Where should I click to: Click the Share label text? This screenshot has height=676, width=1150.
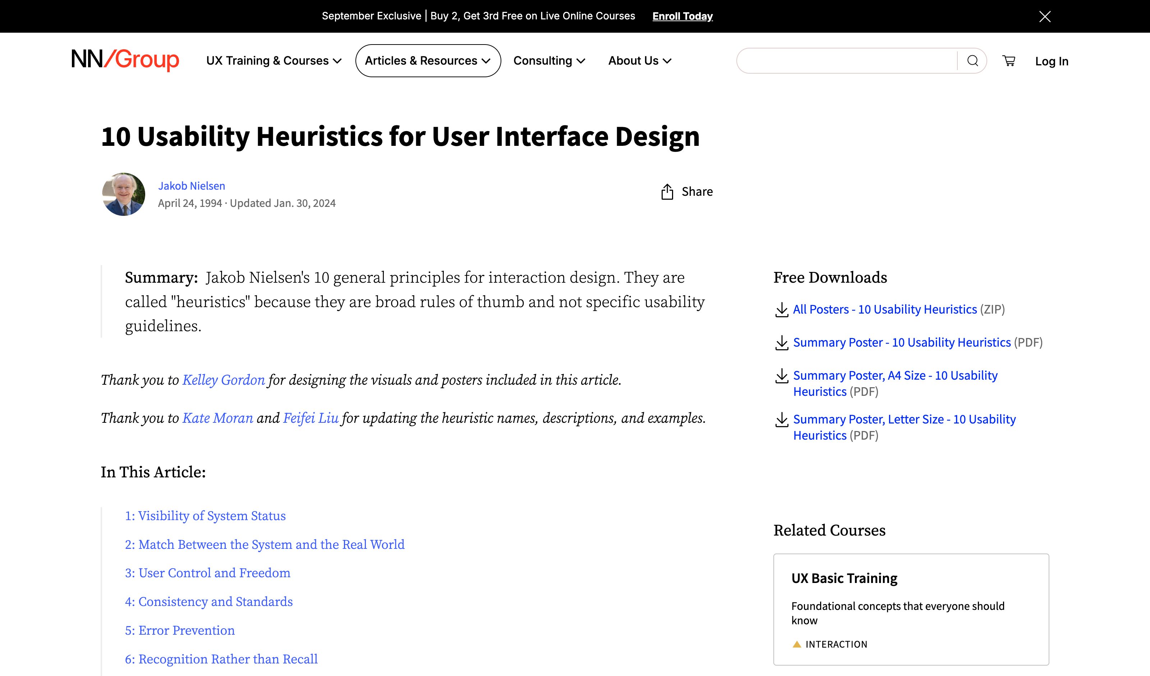[x=697, y=191]
